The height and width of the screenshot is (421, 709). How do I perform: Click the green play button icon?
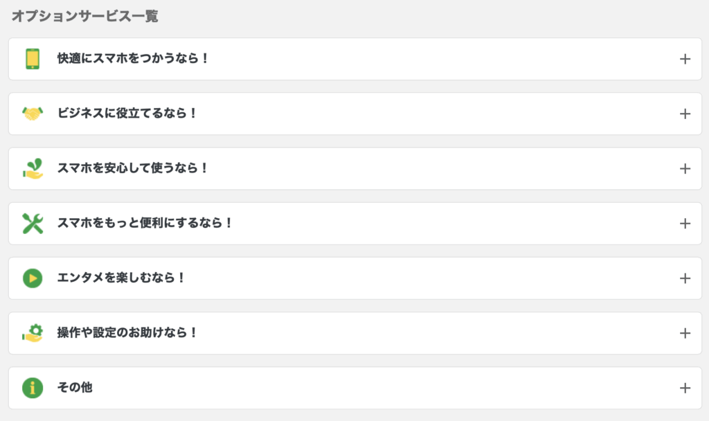pos(33,278)
